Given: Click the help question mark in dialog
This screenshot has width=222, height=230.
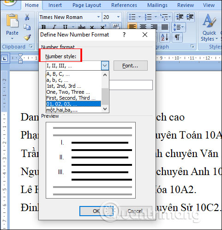Looking at the screenshot, I should [x=124, y=35].
